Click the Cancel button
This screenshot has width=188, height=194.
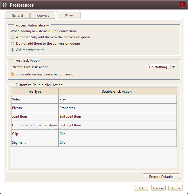pos(158,188)
